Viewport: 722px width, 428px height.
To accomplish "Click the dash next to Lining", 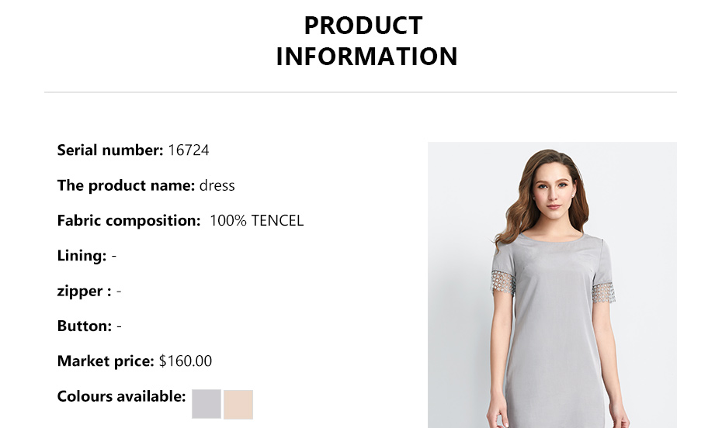I will pos(114,256).
